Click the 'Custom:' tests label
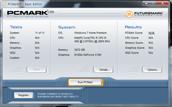Image resolution: width=172 pixels, height=107 pixels. (x=15, y=58)
